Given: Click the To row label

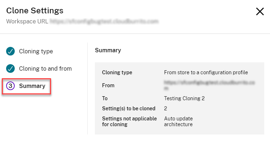Looking at the screenshot, I should (105, 98).
